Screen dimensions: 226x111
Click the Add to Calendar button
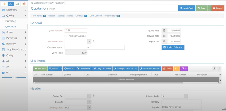[173, 47]
